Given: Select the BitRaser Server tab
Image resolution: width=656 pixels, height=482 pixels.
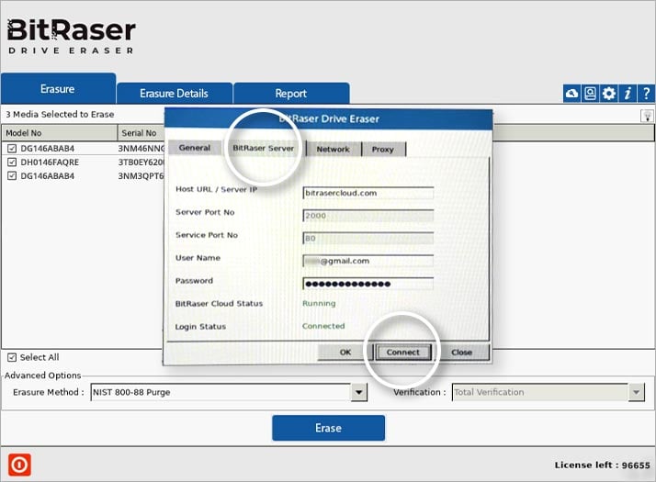Looking at the screenshot, I should pyautogui.click(x=263, y=148).
